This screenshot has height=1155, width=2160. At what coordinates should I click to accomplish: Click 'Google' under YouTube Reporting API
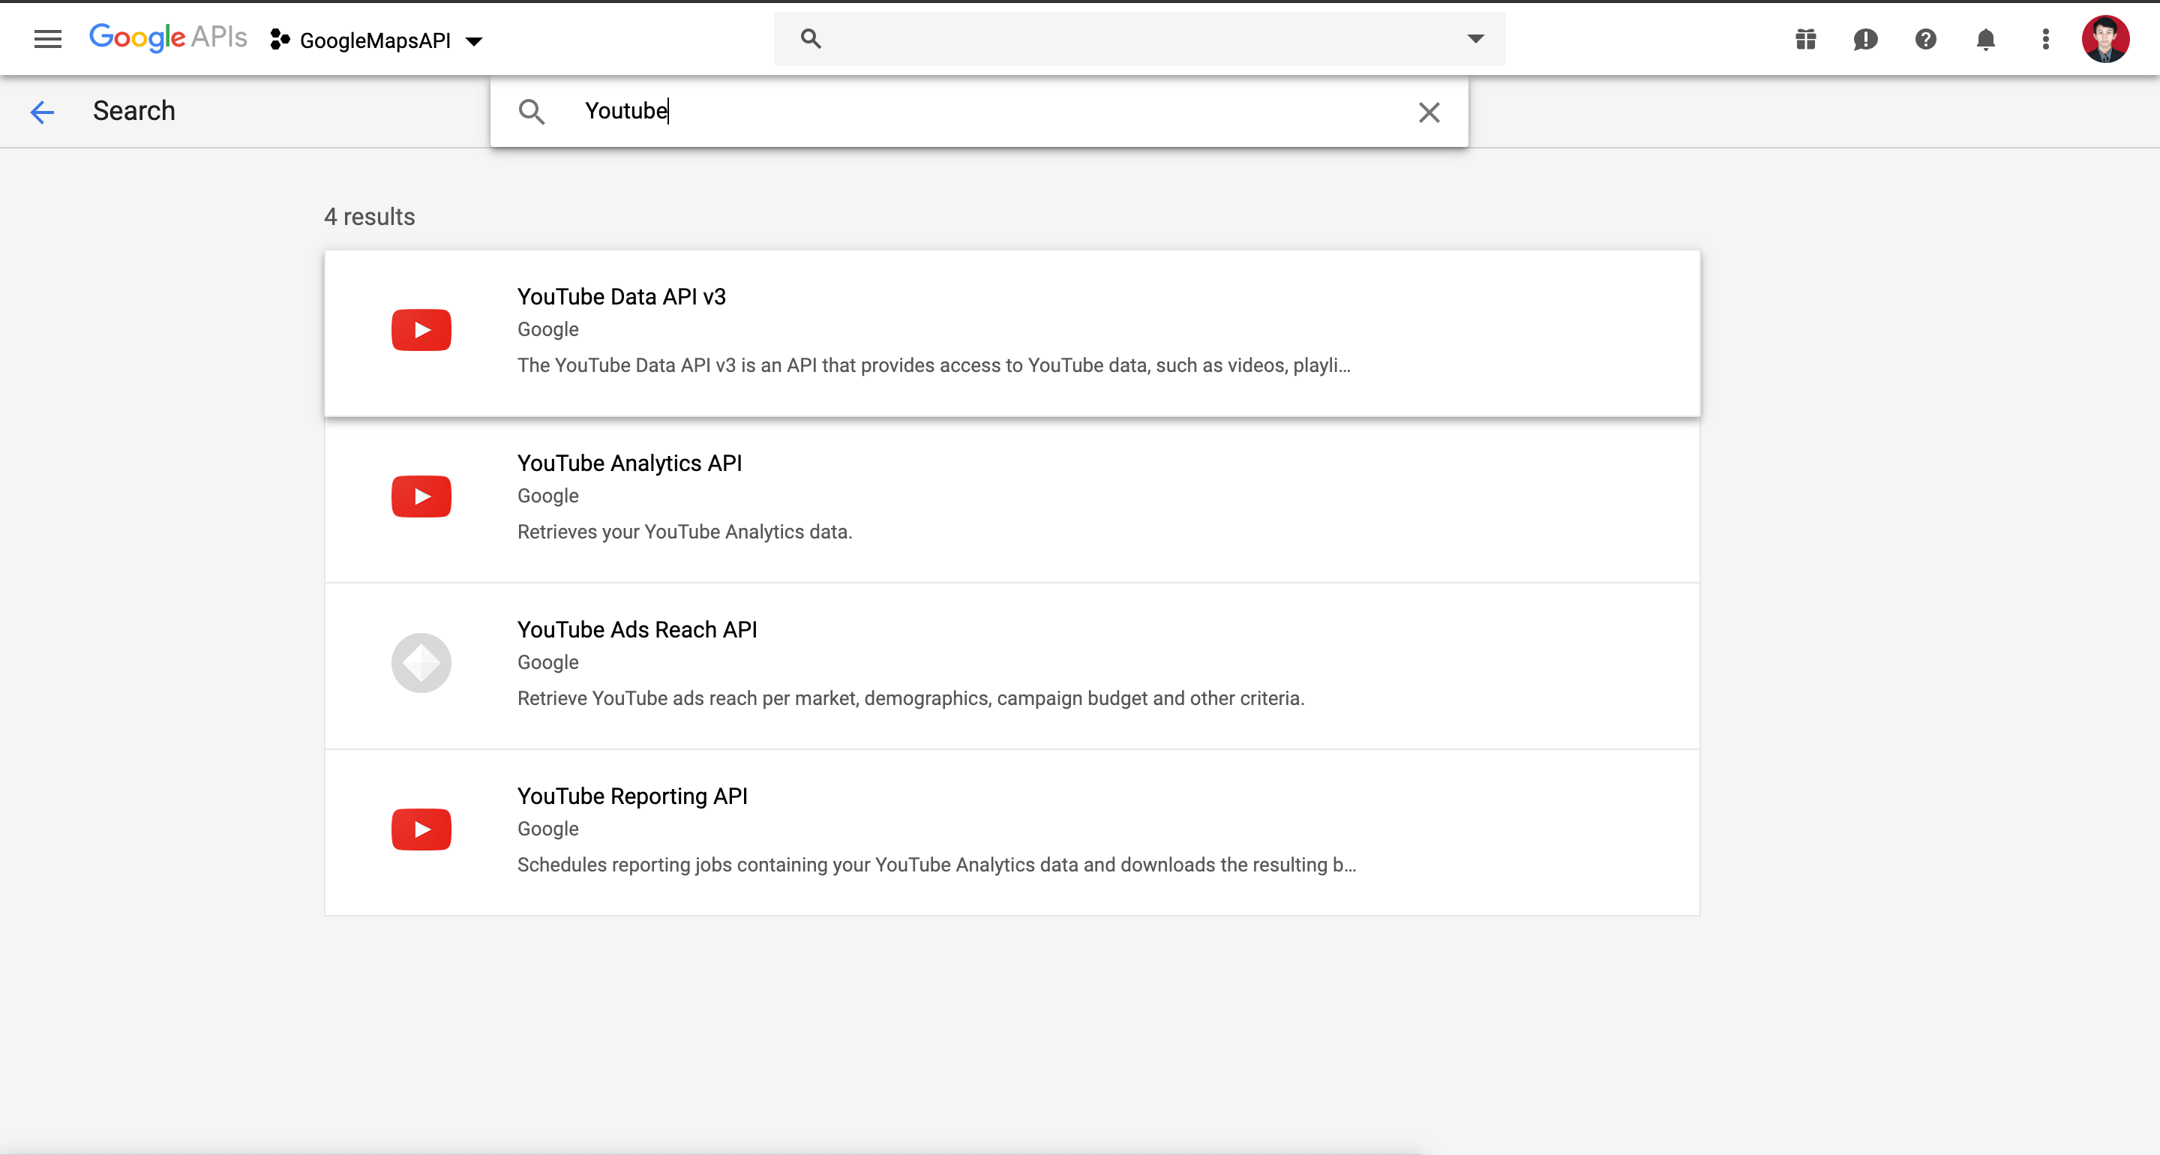[x=547, y=829]
